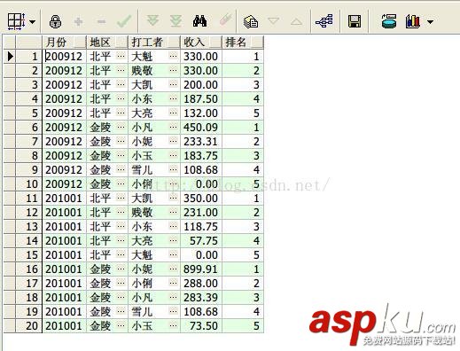Open the grid view dropdown arrow
This screenshot has width=460, height=351.
click(x=32, y=22)
